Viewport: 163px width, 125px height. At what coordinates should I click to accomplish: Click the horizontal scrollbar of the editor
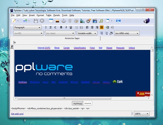pos(64,98)
